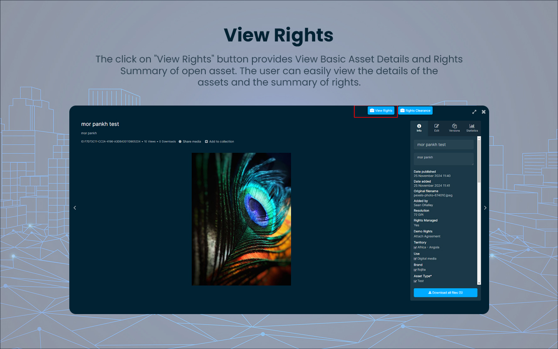This screenshot has width=558, height=349.
Task: Click the '25 November 2024 11:40' published date
Action: pos(432,176)
